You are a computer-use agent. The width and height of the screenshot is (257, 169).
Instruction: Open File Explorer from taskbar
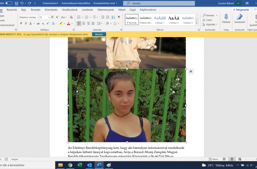[60, 165]
